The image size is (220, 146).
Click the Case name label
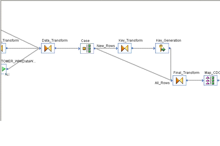[x=85, y=41]
